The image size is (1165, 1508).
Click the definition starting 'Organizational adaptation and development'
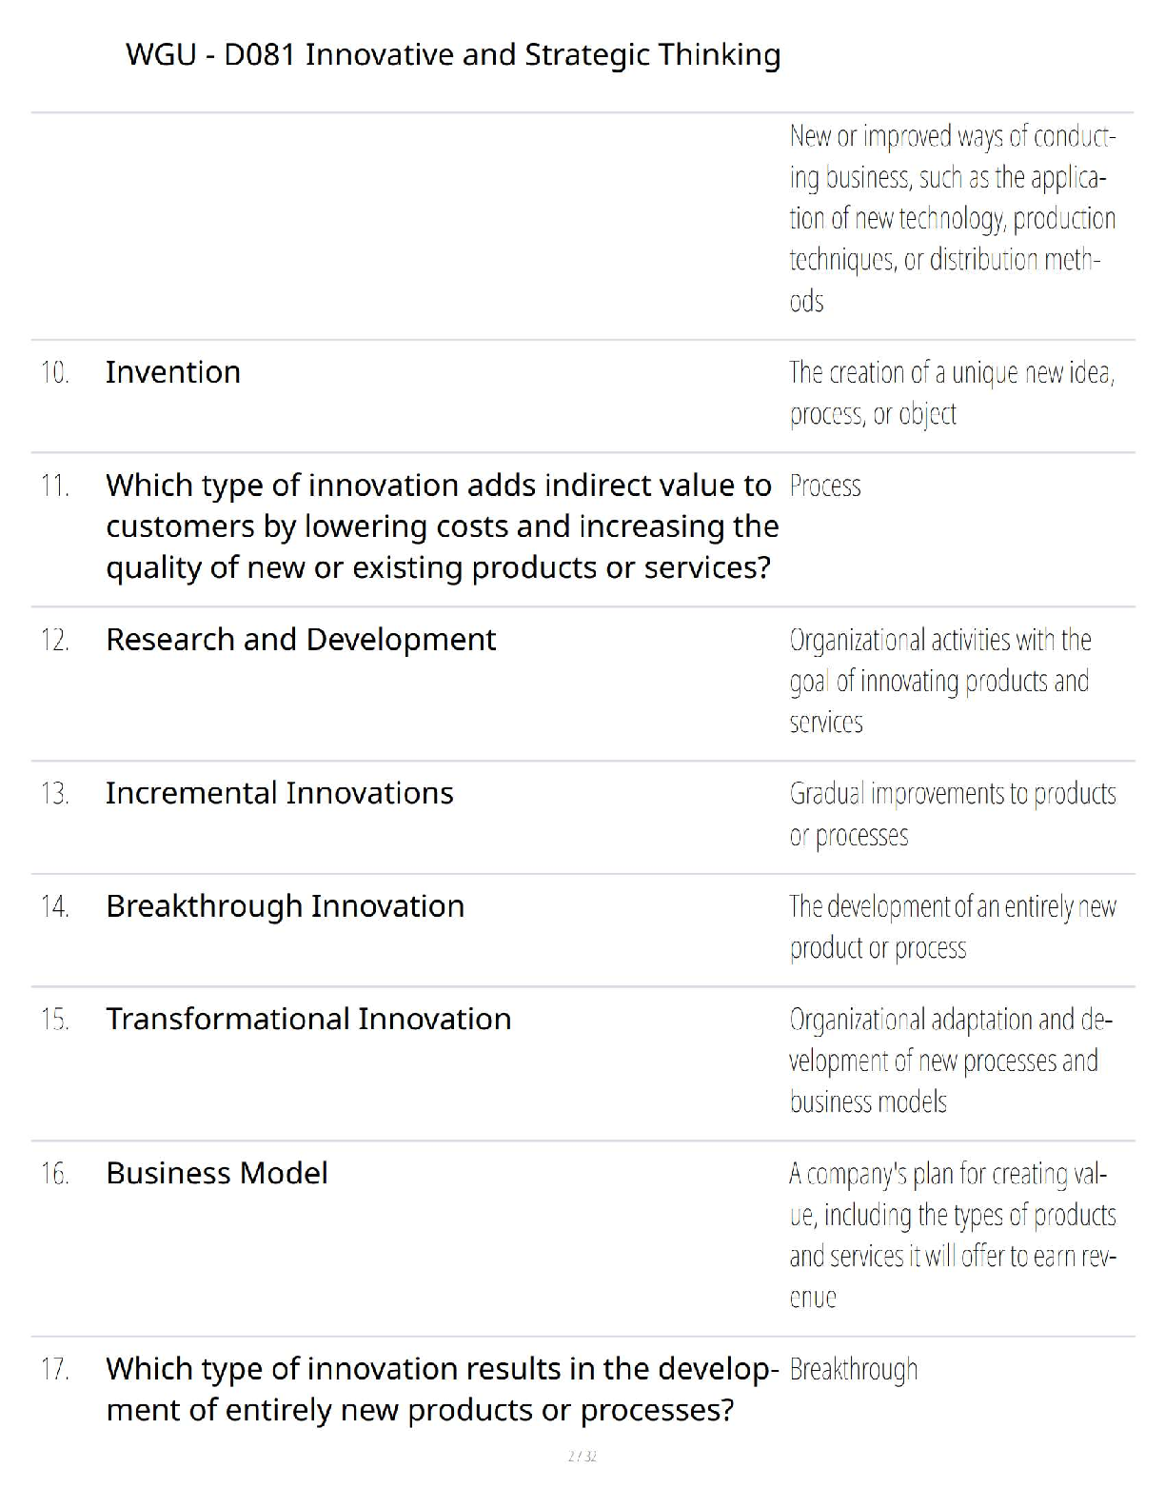949,1061
